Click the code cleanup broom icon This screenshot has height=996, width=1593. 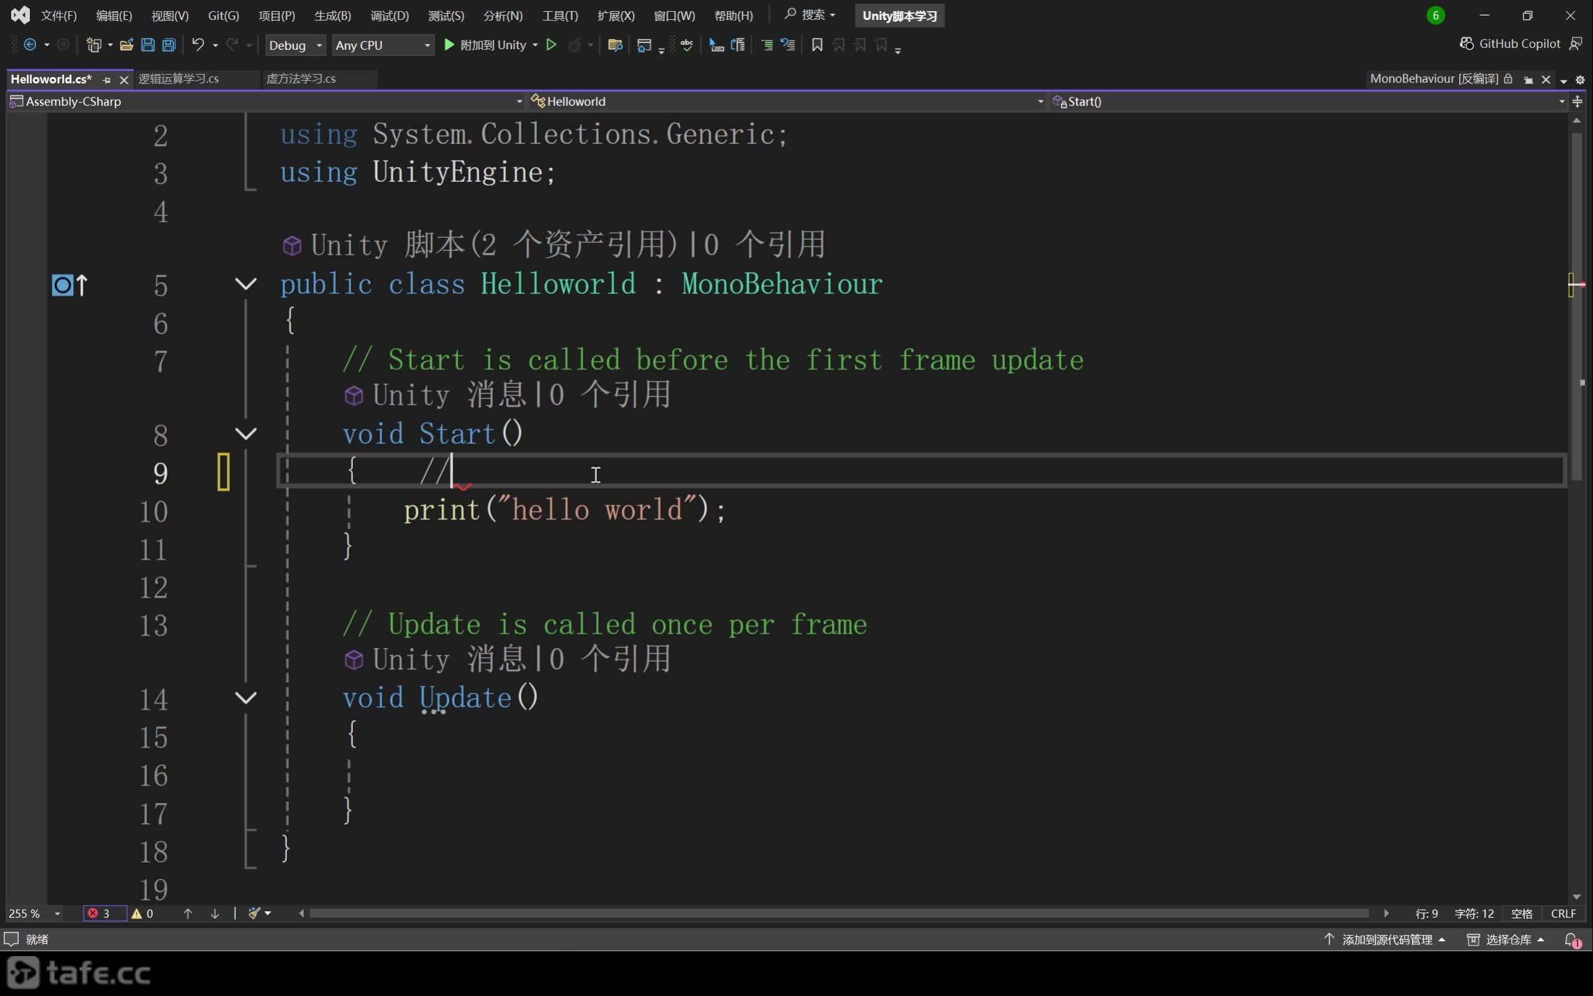[254, 913]
